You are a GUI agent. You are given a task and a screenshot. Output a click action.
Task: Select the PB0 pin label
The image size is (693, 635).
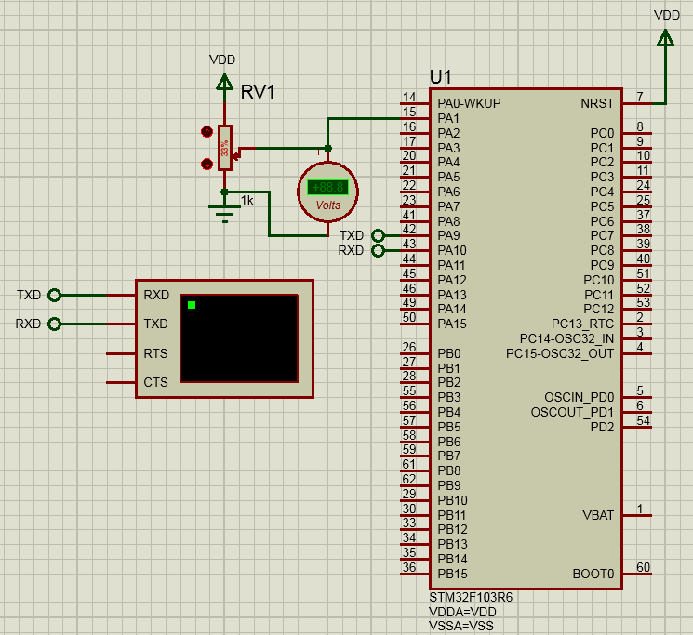[x=449, y=353]
